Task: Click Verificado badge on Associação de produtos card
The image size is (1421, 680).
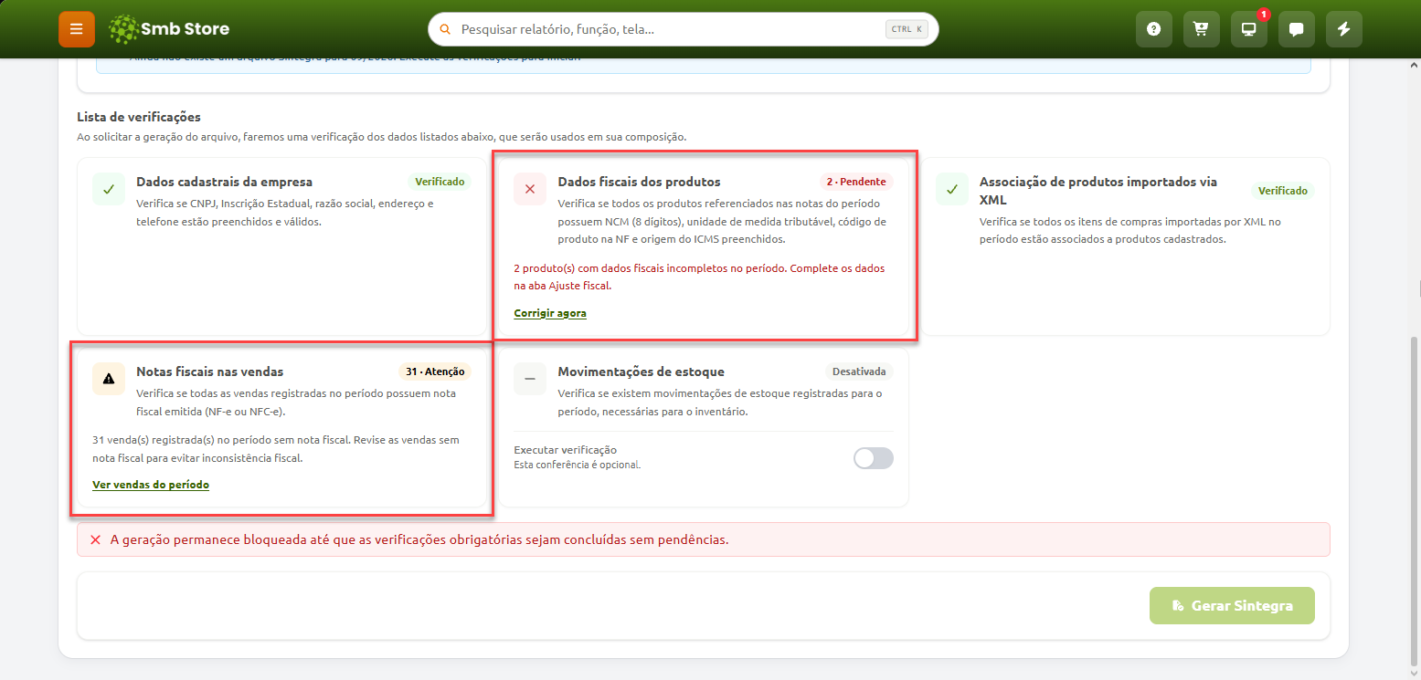Action: coord(1283,191)
